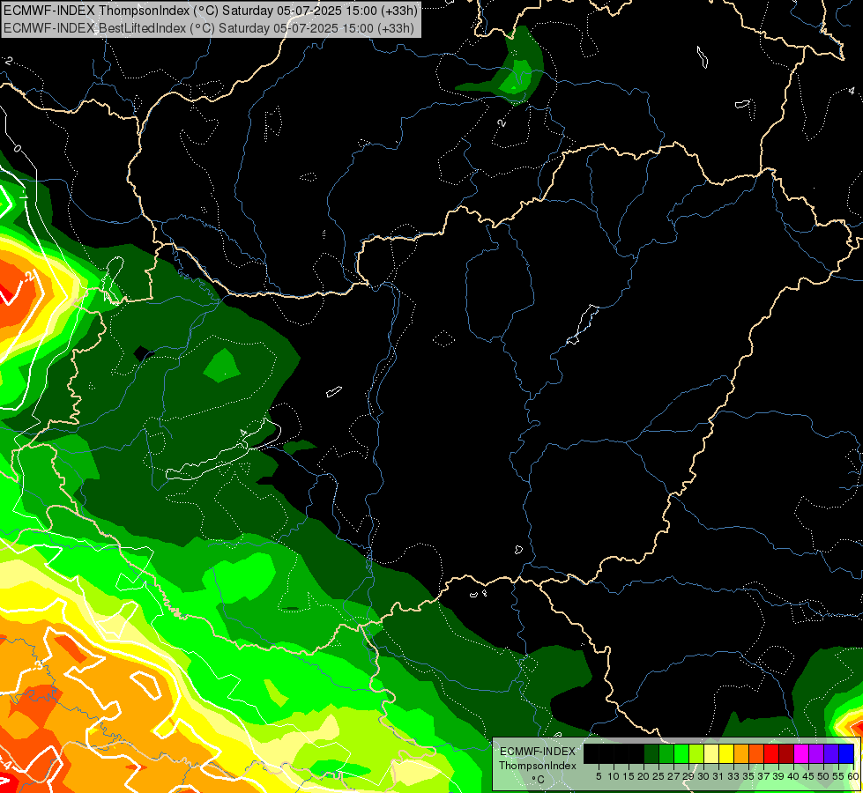
Task: Select the pure yellow 31–33 legend swatch
Action: pyautogui.click(x=726, y=753)
